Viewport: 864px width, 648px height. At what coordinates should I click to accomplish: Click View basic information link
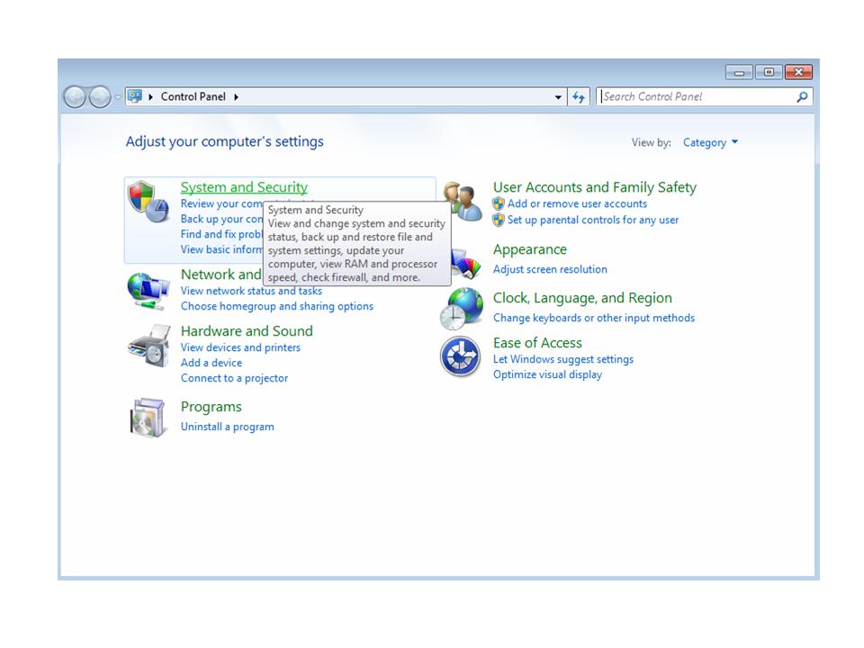(x=221, y=249)
